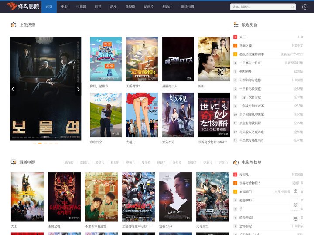Open the 纪录片 menu item
Image resolution: width=314 pixels, height=235 pixels.
[167, 7]
